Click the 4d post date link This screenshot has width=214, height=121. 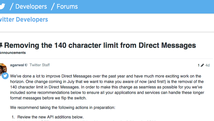click(x=207, y=65)
